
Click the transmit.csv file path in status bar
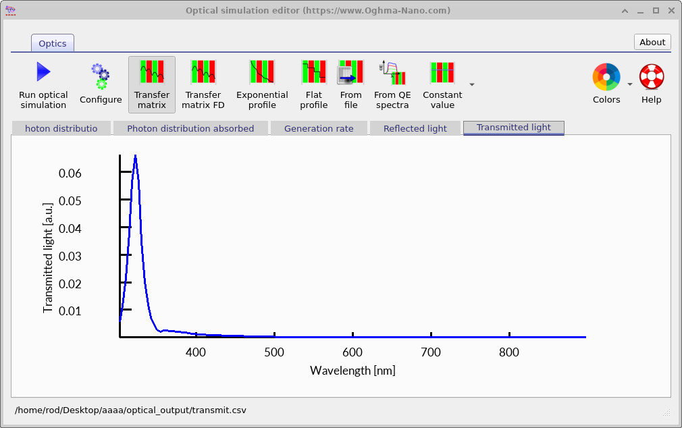pyautogui.click(x=130, y=410)
